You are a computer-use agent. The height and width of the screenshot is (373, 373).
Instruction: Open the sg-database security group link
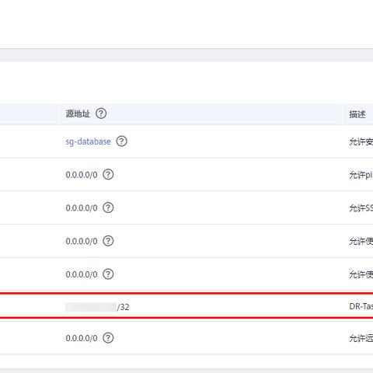pyautogui.click(x=88, y=141)
